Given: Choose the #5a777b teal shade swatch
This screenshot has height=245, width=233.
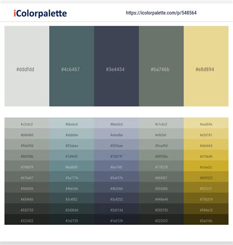Looking at the screenshot, I should 72,177.
